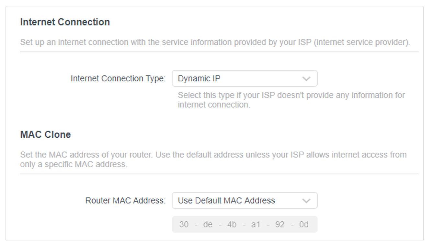Select the "Dynamic IP" text in the combo box
434x247 pixels.
point(199,79)
